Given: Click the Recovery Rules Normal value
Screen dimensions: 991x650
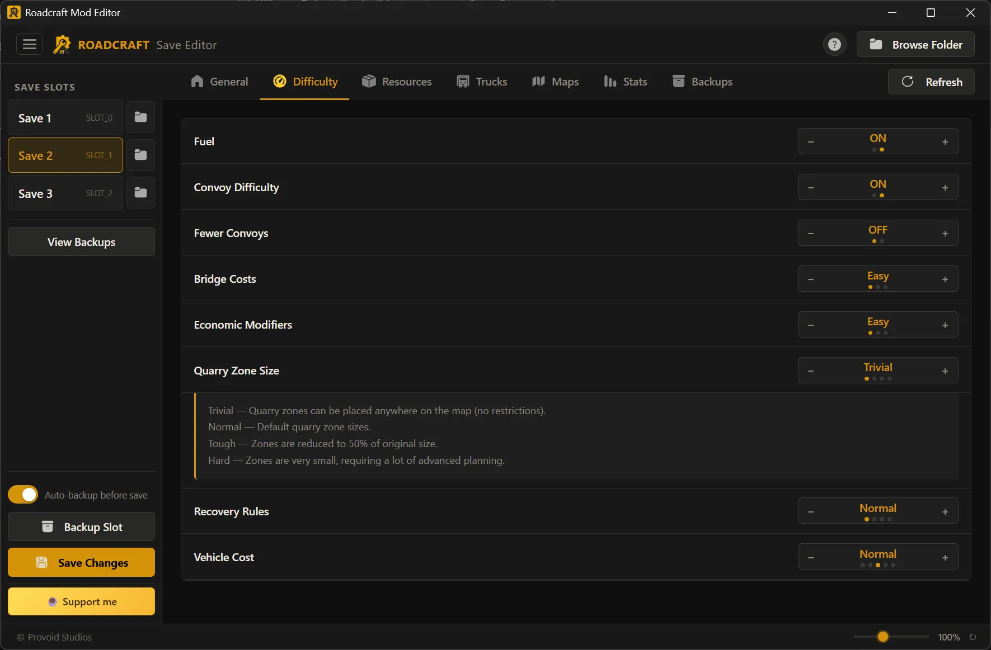Looking at the screenshot, I should tap(877, 508).
